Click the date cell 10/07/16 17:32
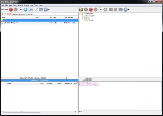163x116 pixels. (69, 23)
